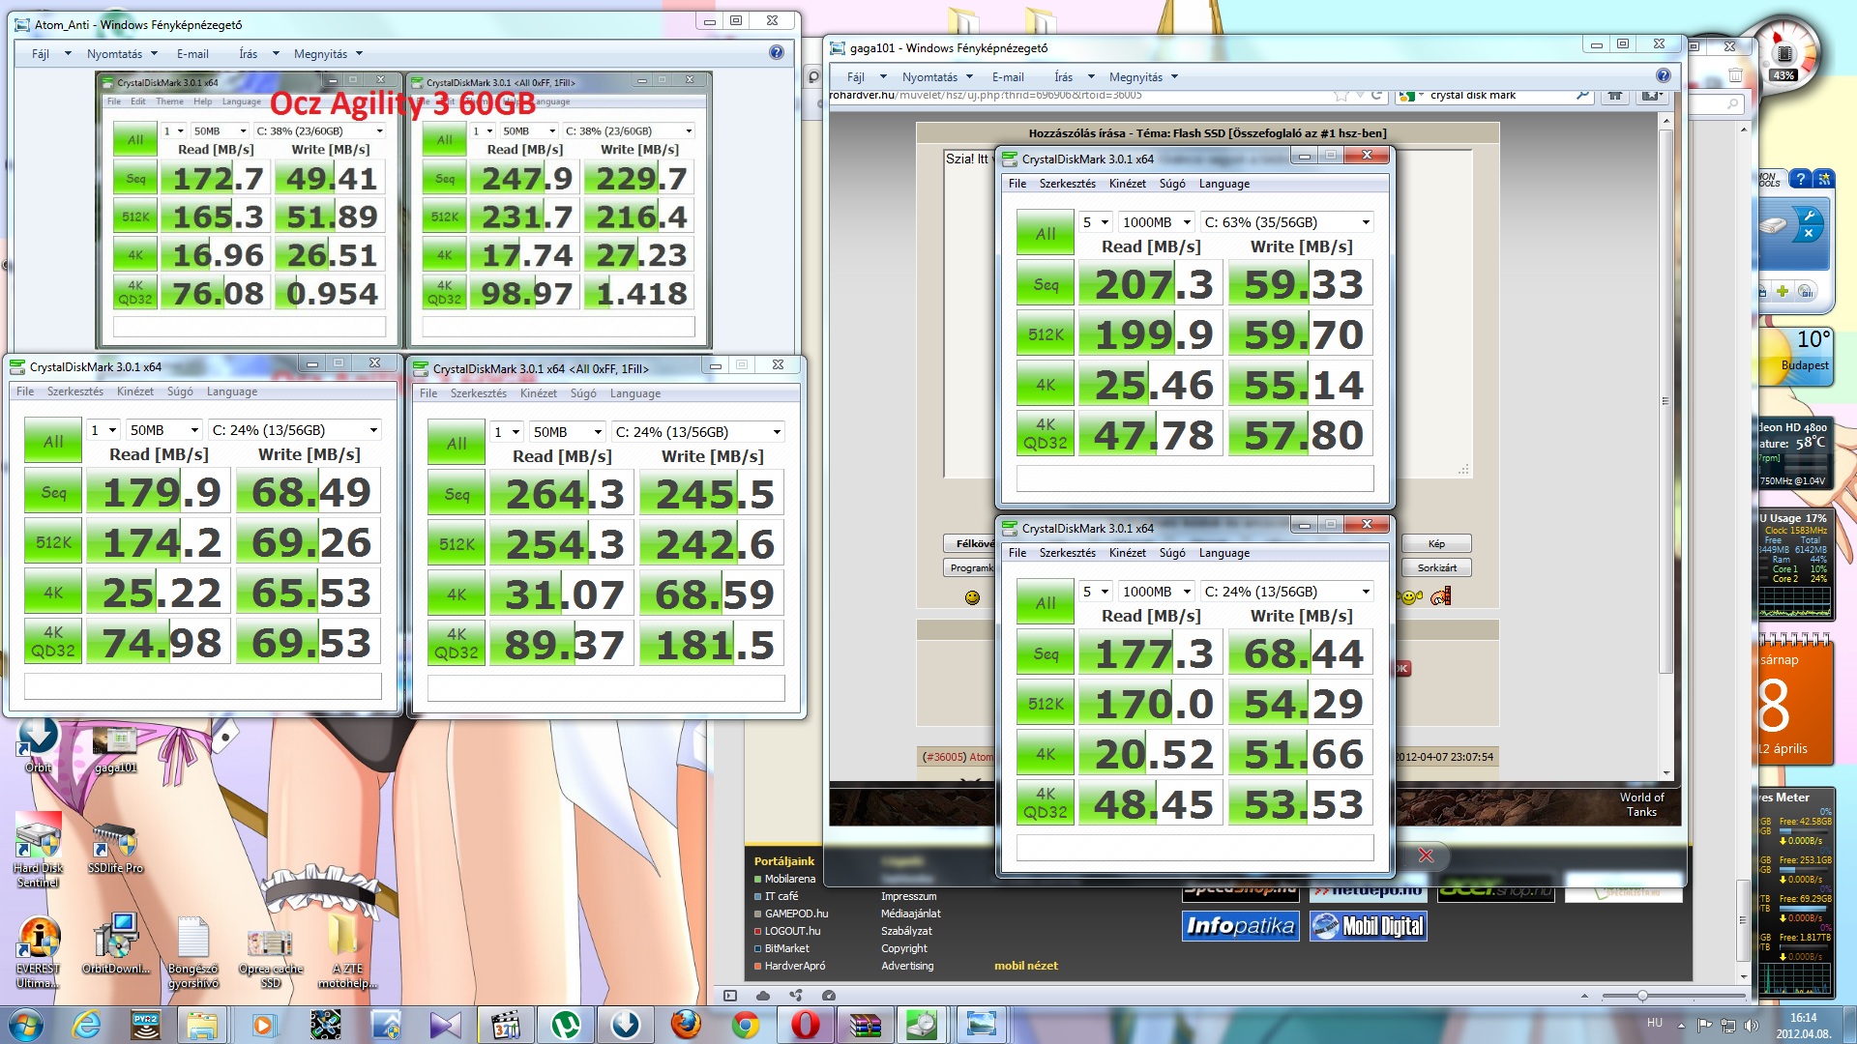Open Language menu in 0xFF 1Fill 24% CrystalDiskMark
1857x1044 pixels.
tap(634, 393)
